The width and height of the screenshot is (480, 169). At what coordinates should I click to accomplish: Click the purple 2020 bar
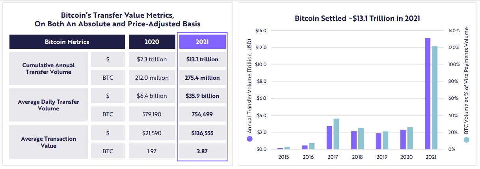point(403,140)
